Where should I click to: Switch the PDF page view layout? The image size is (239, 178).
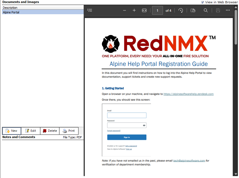pos(193,10)
